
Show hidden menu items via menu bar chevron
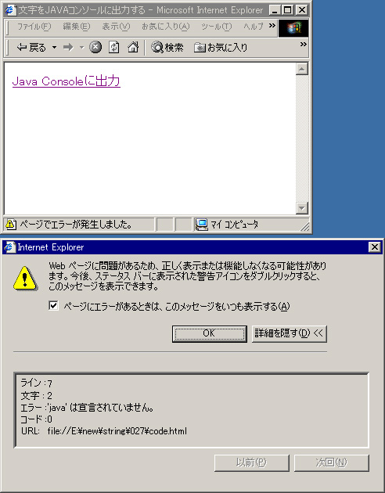pyautogui.click(x=272, y=26)
